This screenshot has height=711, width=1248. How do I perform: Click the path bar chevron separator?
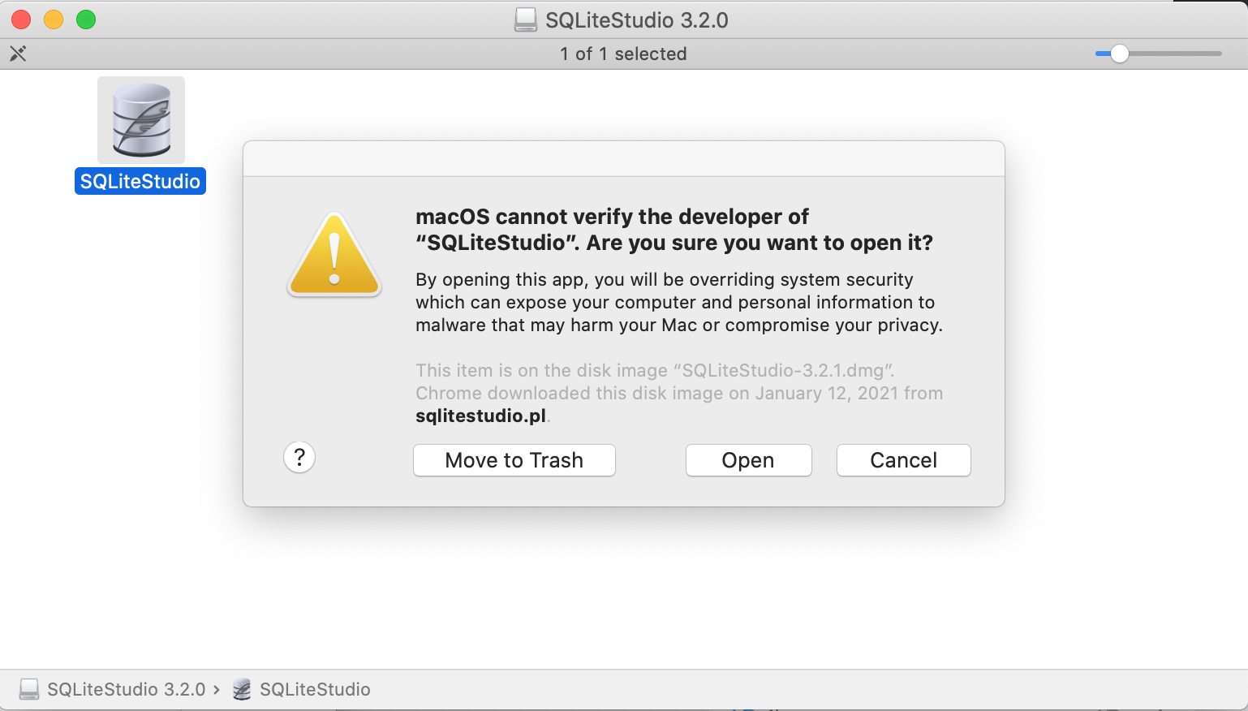point(217,689)
